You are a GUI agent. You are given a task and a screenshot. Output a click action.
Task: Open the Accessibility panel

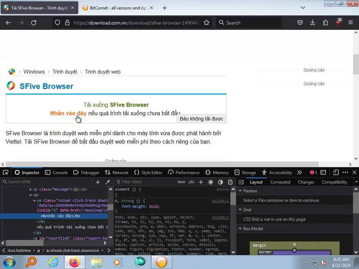pyautogui.click(x=277, y=172)
